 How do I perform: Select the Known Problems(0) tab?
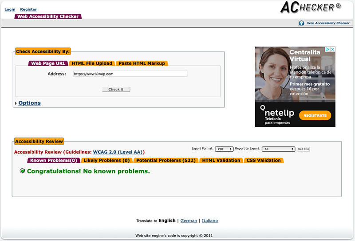tap(54, 160)
